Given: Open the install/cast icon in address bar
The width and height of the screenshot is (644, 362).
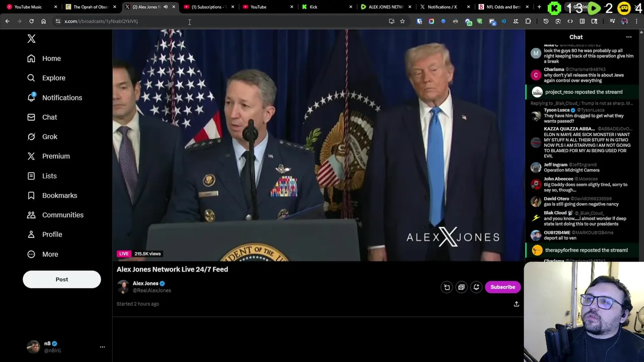Looking at the screenshot, I should tap(391, 21).
